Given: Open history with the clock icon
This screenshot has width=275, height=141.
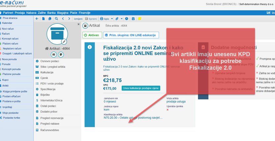Looking at the screenshot, I should point(127,18).
